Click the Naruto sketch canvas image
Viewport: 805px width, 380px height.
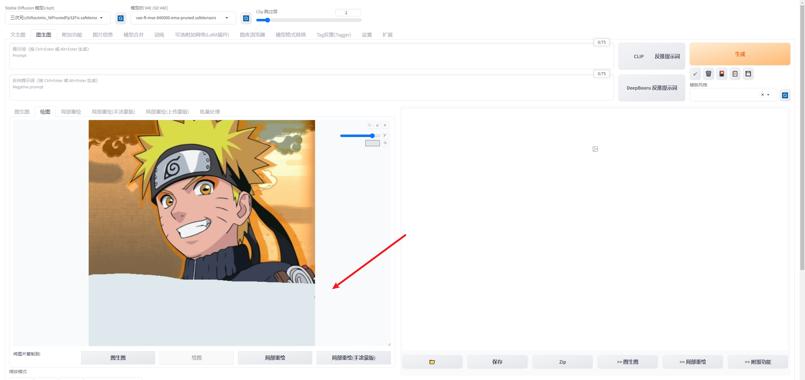(202, 233)
